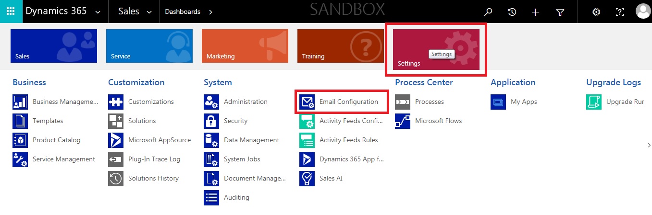The width and height of the screenshot is (652, 215).
Task: Open the help question mark icon
Action: point(620,12)
